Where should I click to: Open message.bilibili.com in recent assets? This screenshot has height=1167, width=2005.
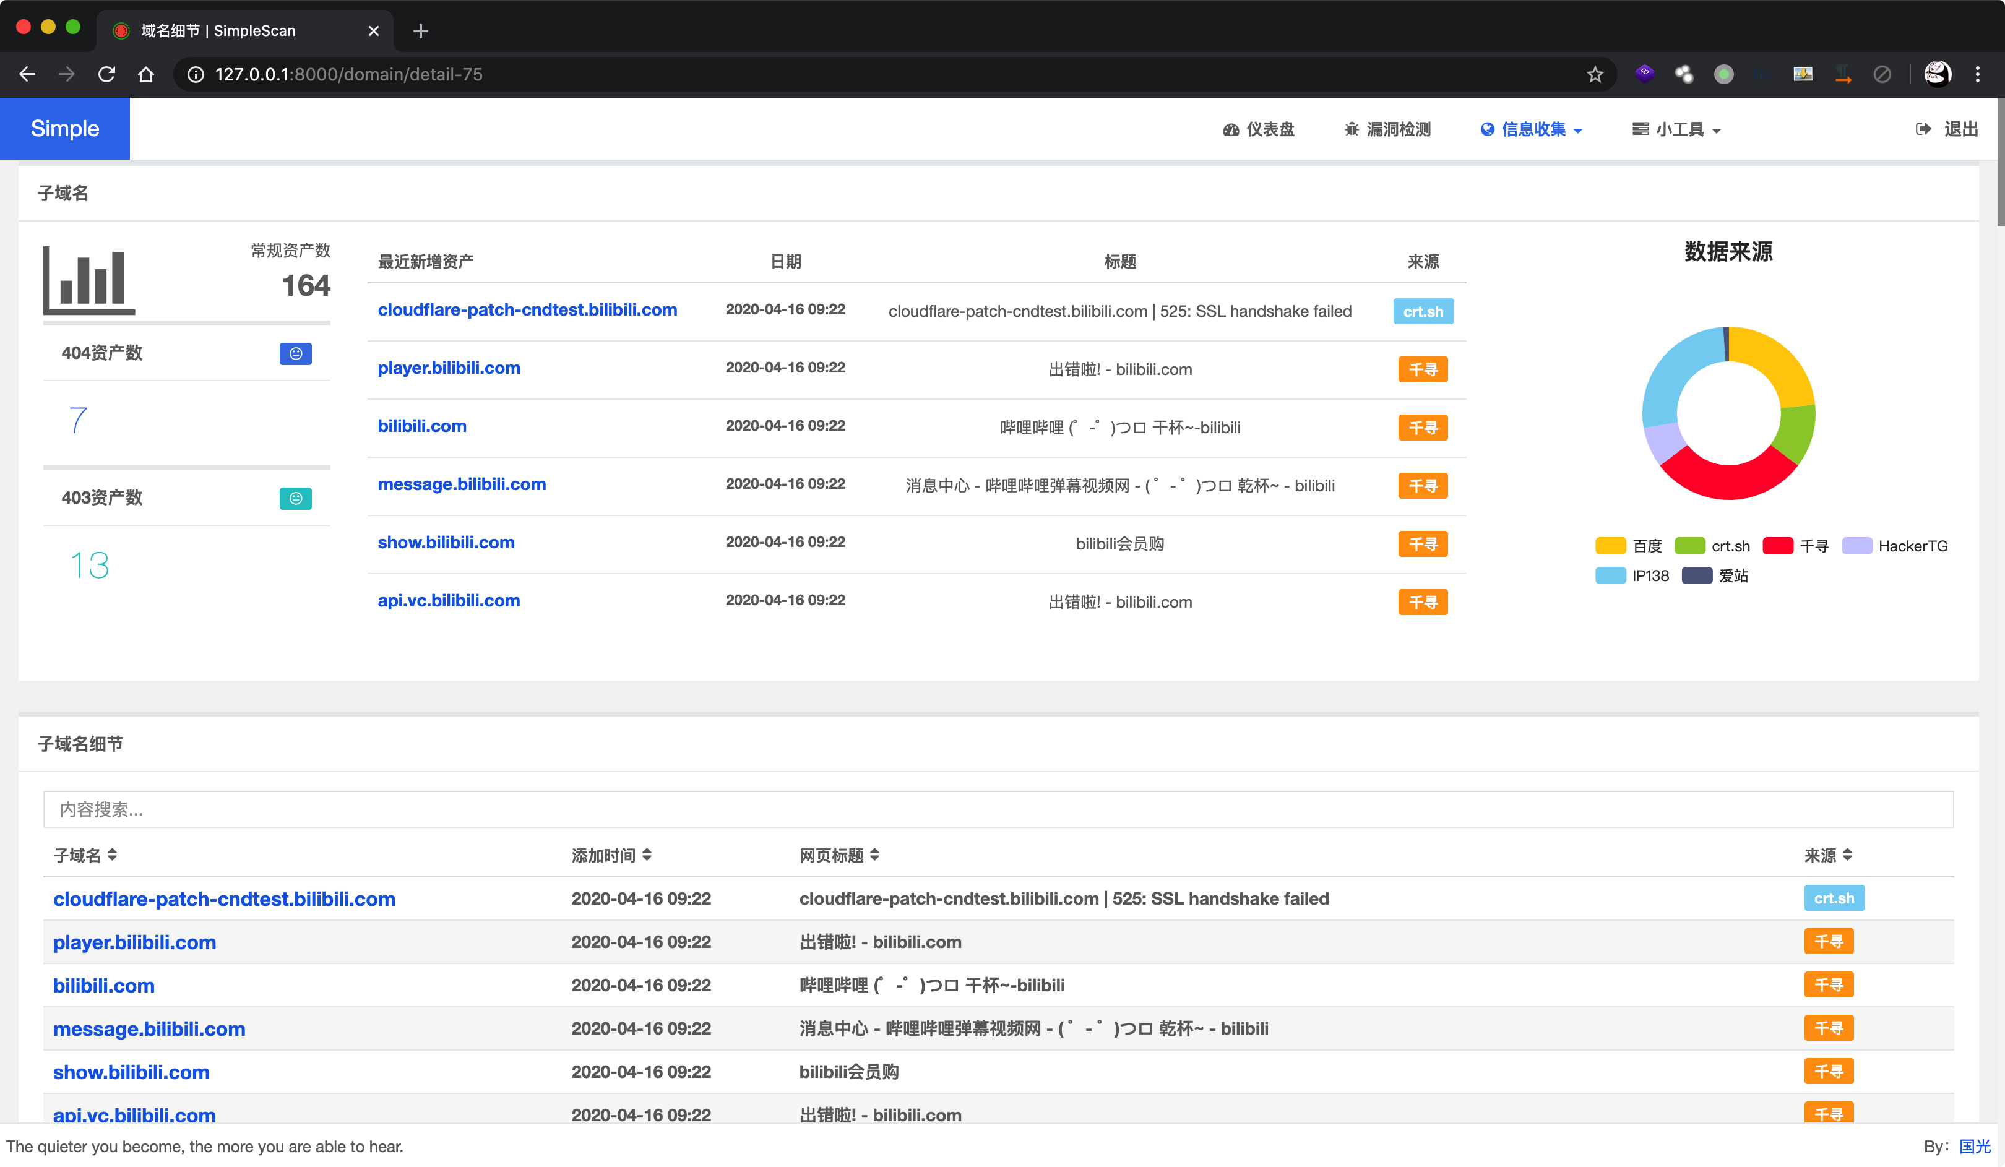click(x=462, y=484)
